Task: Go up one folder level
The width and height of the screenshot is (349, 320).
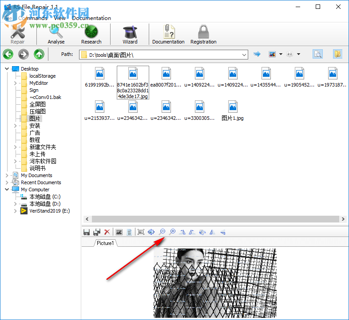Action: pyautogui.click(x=39, y=54)
